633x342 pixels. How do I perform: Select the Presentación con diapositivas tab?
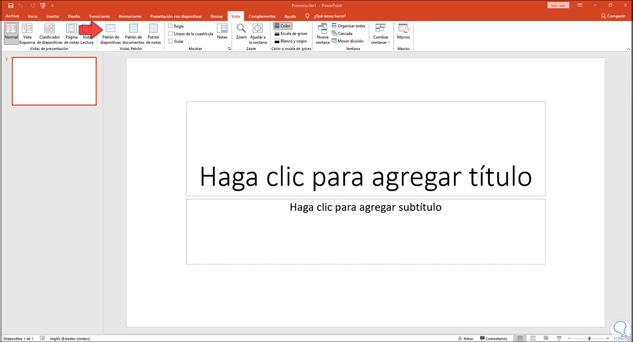(176, 16)
